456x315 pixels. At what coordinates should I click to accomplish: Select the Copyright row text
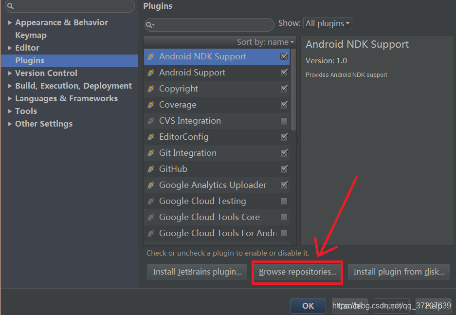(x=178, y=89)
